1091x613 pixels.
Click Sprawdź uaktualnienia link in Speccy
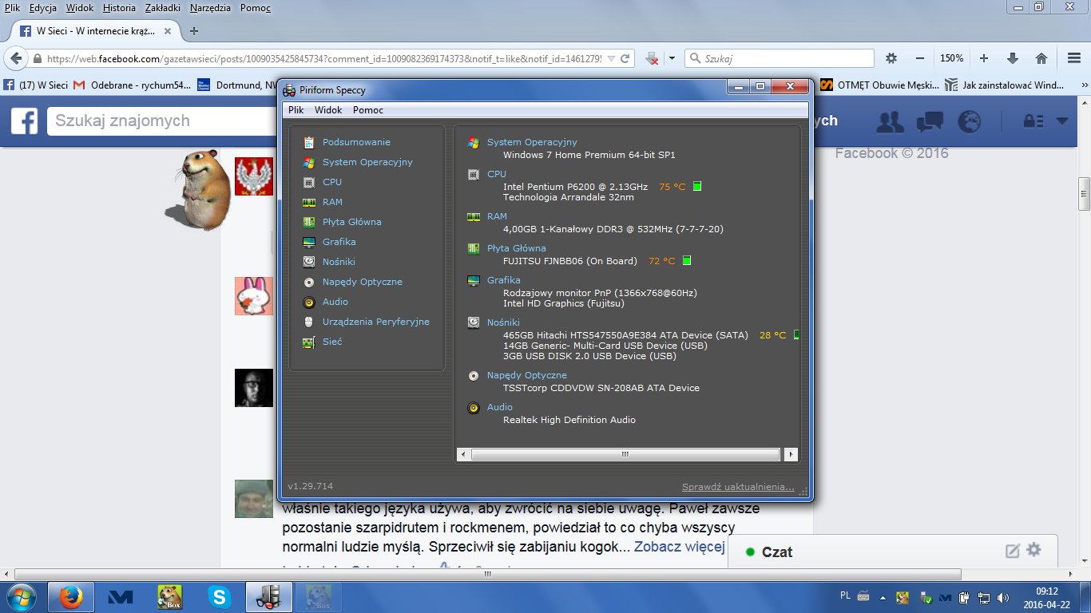[x=738, y=487]
